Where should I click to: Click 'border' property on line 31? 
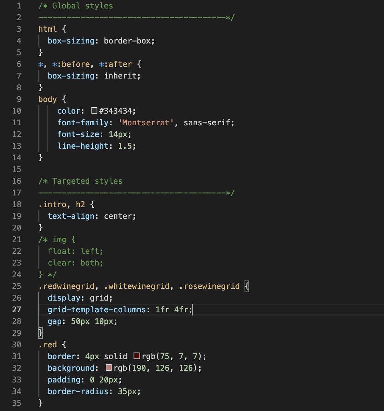[62, 356]
